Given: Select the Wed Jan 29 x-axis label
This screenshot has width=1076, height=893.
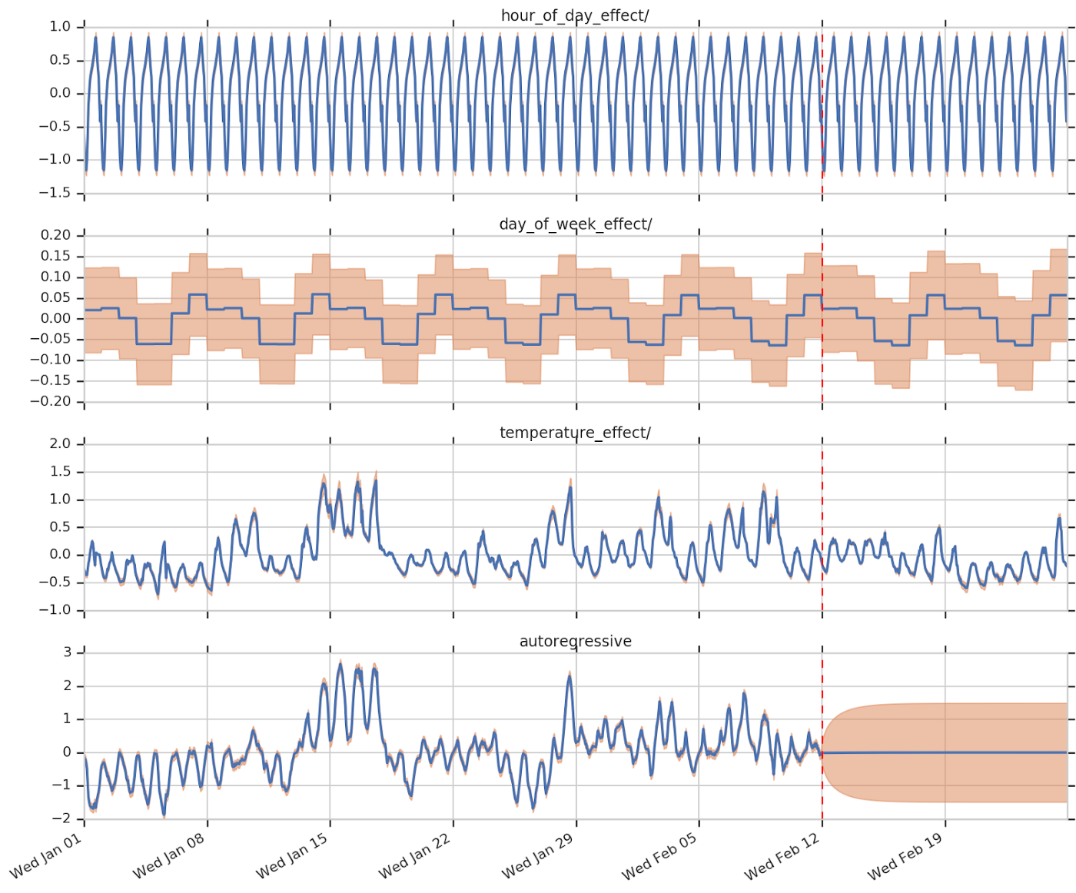Looking at the screenshot, I should tap(538, 856).
